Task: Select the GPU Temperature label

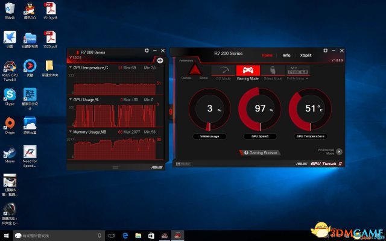Action: [311, 136]
